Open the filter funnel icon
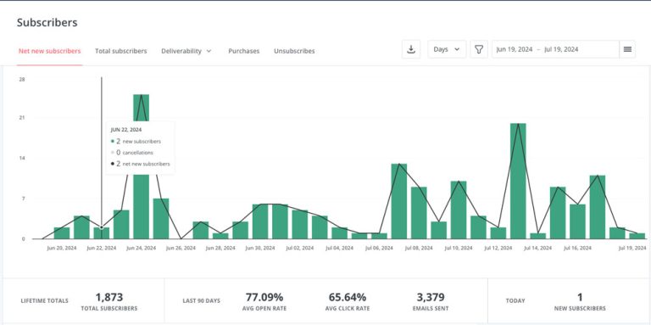The image size is (651, 325). coord(479,49)
